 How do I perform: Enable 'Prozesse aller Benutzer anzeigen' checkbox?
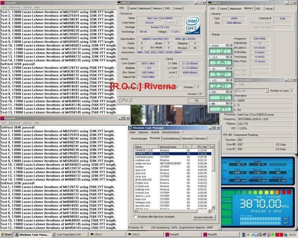click(135, 216)
